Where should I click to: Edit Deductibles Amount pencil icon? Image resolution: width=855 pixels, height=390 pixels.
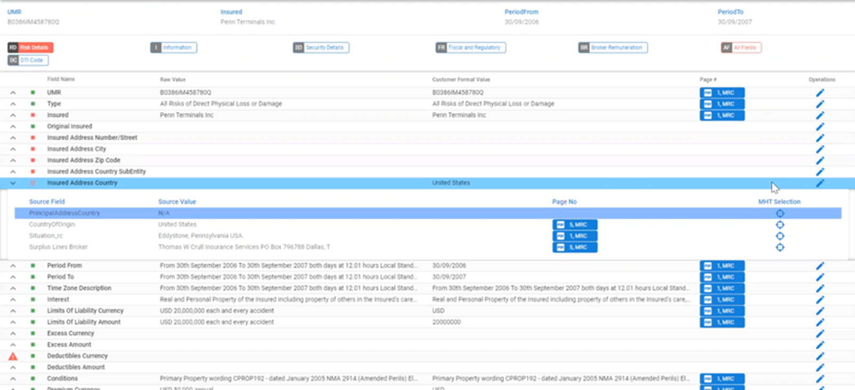(x=820, y=368)
